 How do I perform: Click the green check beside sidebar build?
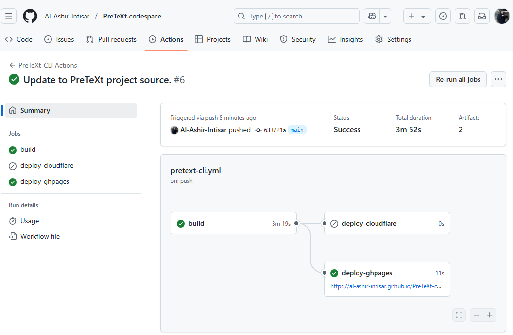(13, 150)
